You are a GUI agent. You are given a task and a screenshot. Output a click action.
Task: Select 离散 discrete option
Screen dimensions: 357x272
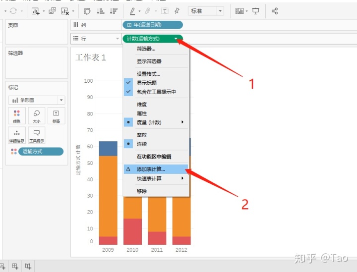coord(156,135)
